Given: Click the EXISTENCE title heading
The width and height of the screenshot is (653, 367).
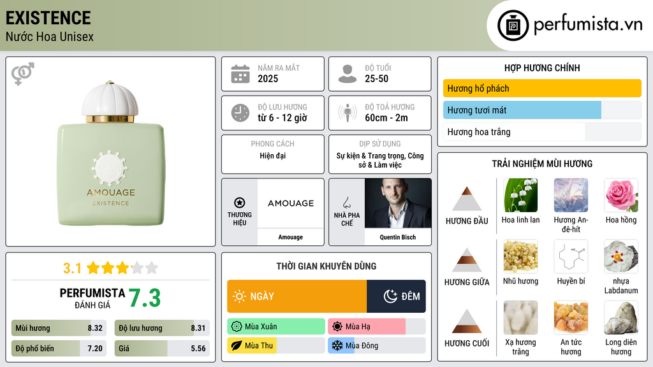Looking at the screenshot, I should pyautogui.click(x=48, y=18).
